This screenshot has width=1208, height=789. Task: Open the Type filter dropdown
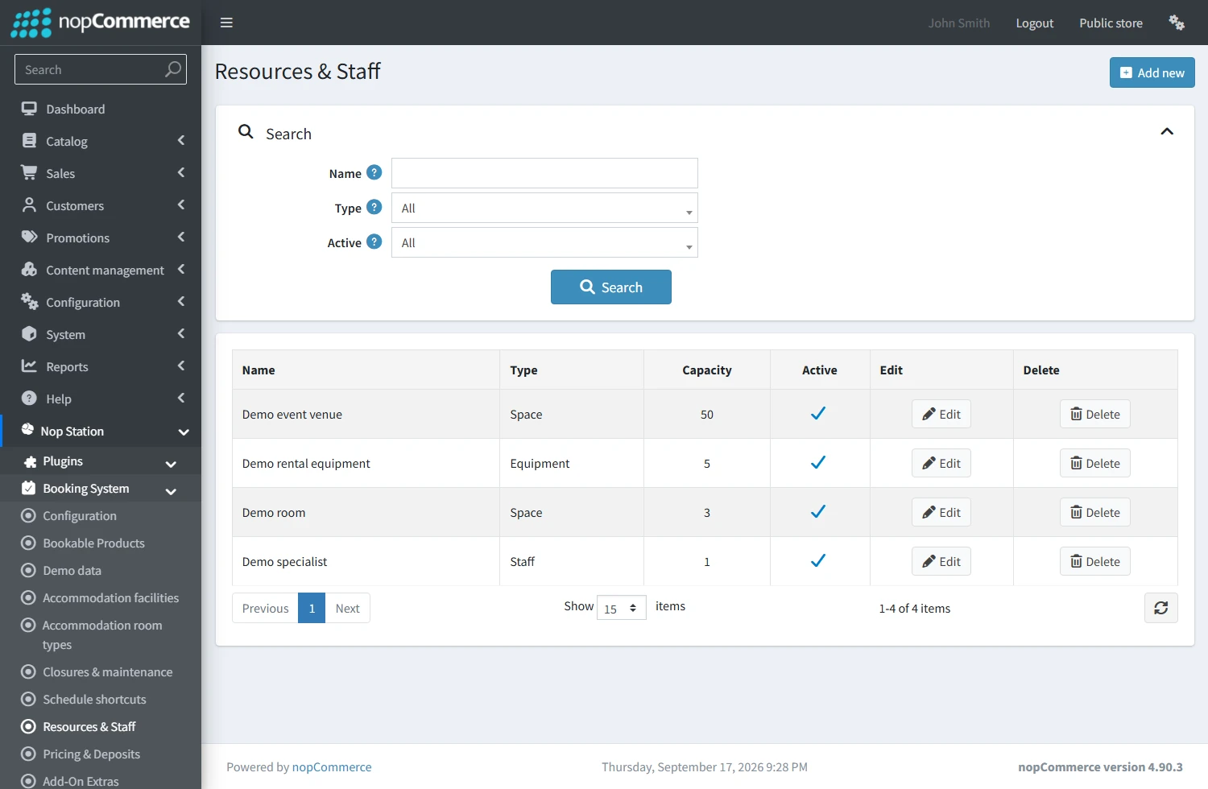[x=544, y=208]
